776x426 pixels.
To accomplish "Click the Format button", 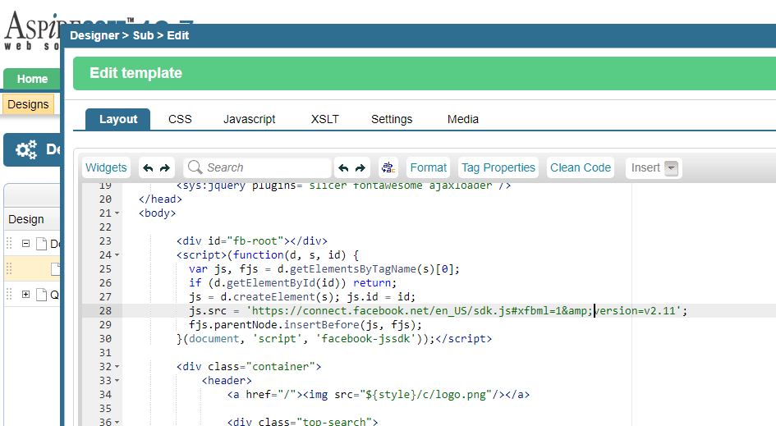I will click(x=428, y=167).
